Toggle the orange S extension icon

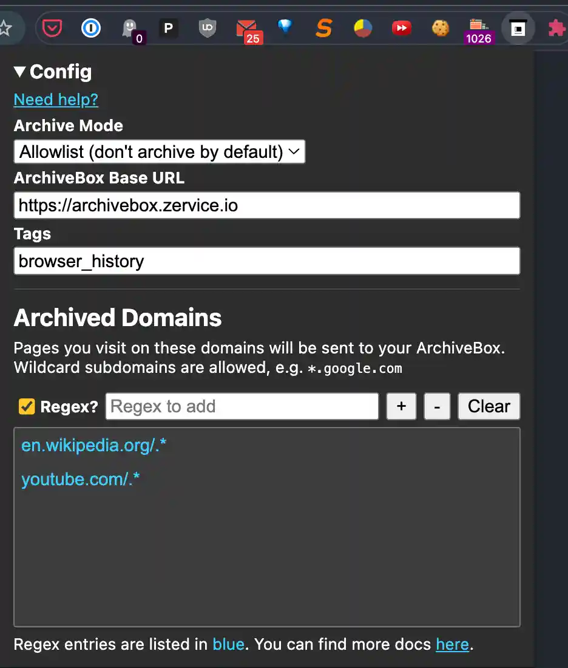[x=323, y=27]
